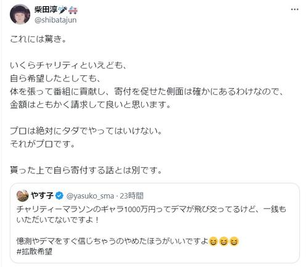Click the microphone emoji beside 柴田淳
The width and height of the screenshot is (308, 267).
(63, 10)
